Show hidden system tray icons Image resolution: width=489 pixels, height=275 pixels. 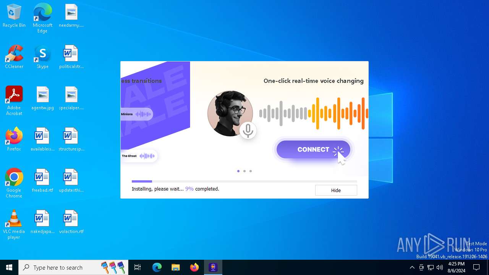(x=412, y=267)
